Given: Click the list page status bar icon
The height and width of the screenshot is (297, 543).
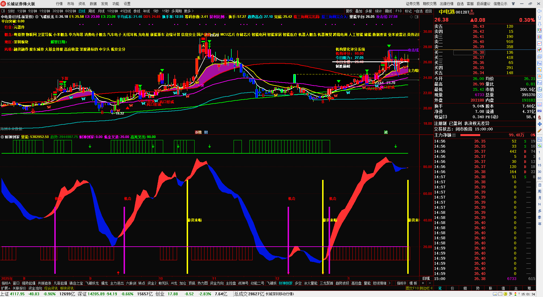Looking at the screenshot, I should [x=500, y=294].
